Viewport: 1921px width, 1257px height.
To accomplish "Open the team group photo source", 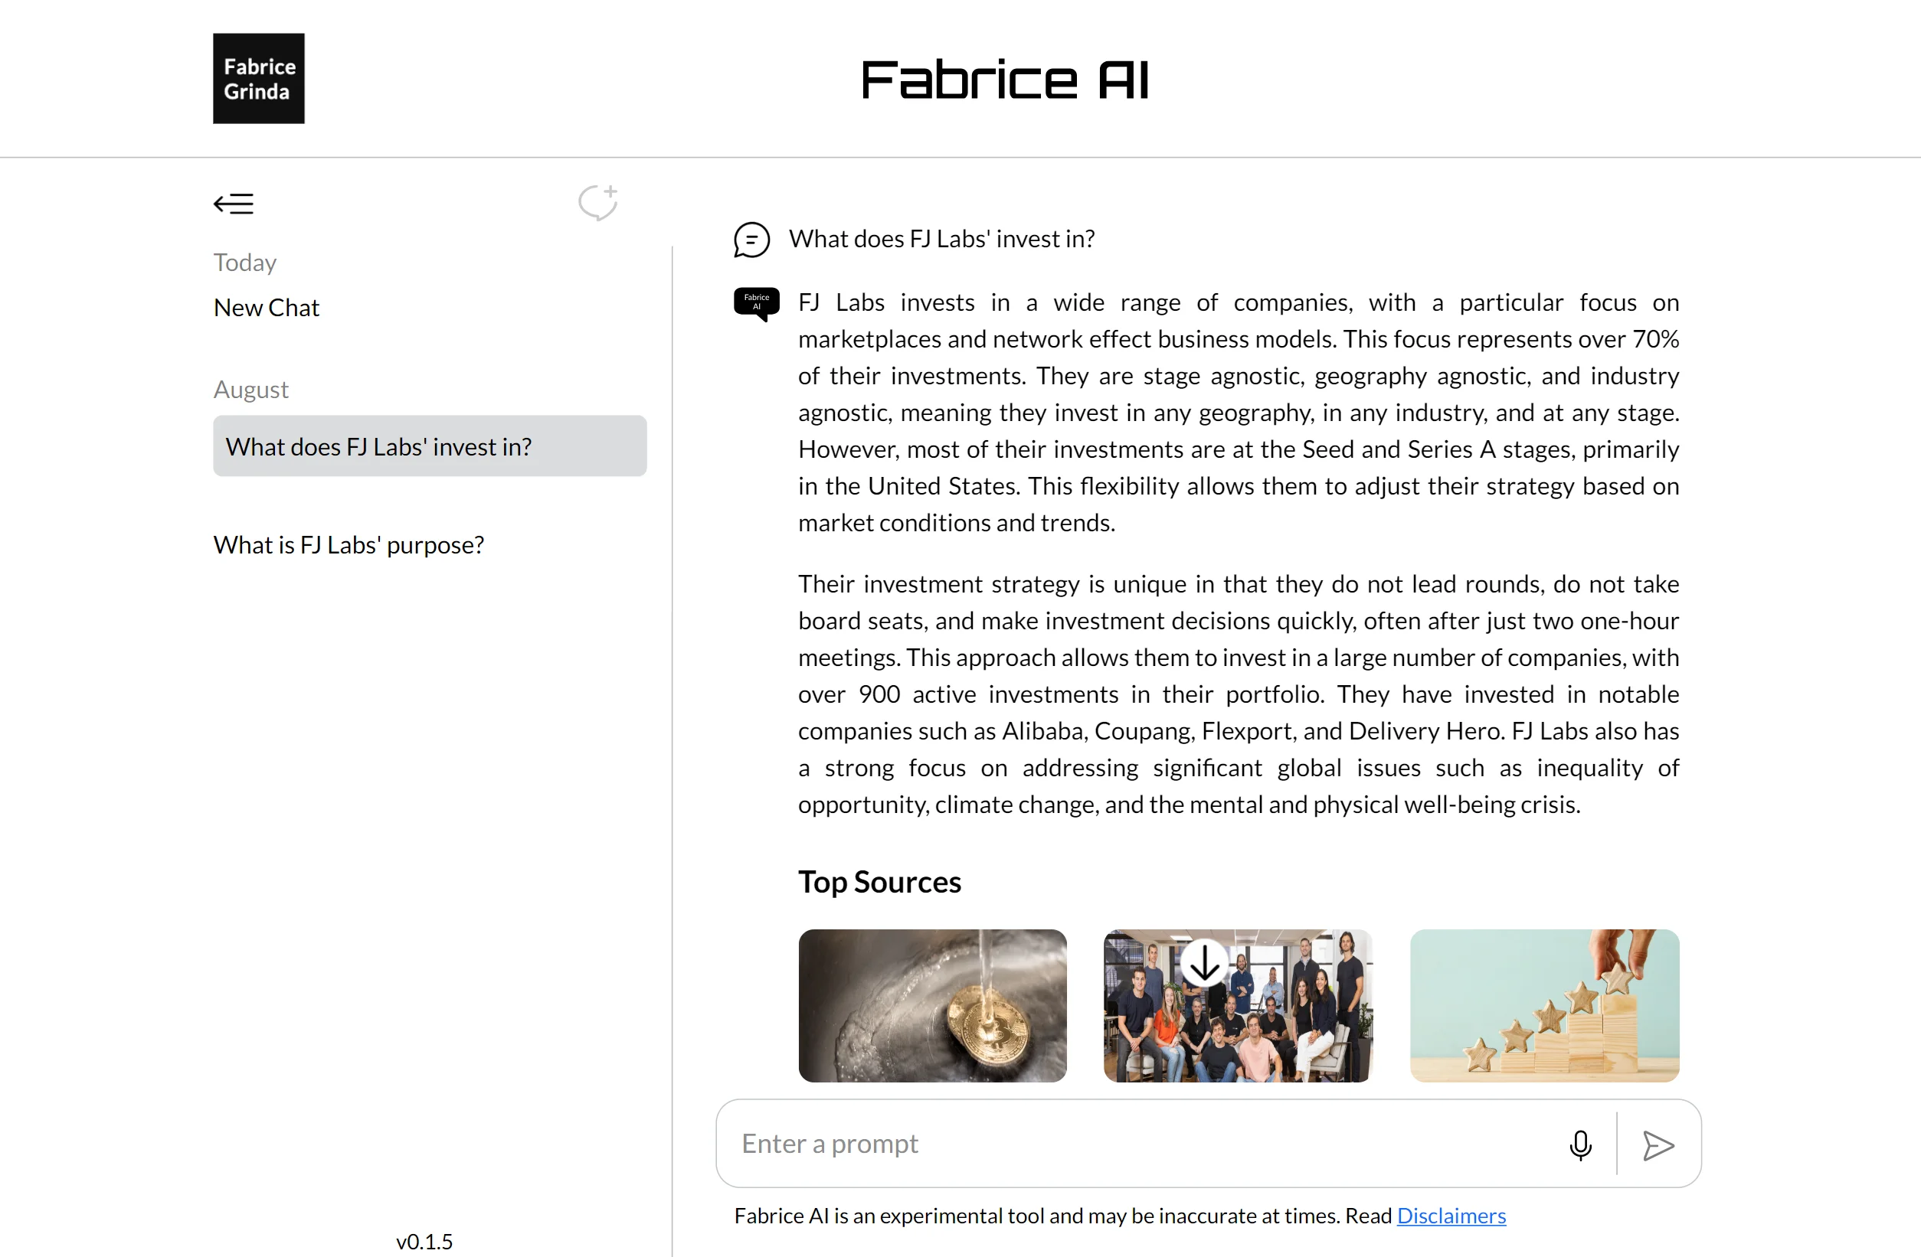I will point(1237,1005).
